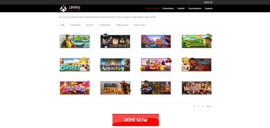Open the Sugar Pop! game thumbnail
Image resolution: width=270 pixels, height=128 pixels.
click(75, 88)
